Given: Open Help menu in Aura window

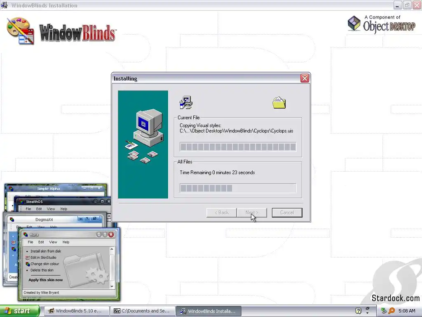Looking at the screenshot, I should pos(66,242).
